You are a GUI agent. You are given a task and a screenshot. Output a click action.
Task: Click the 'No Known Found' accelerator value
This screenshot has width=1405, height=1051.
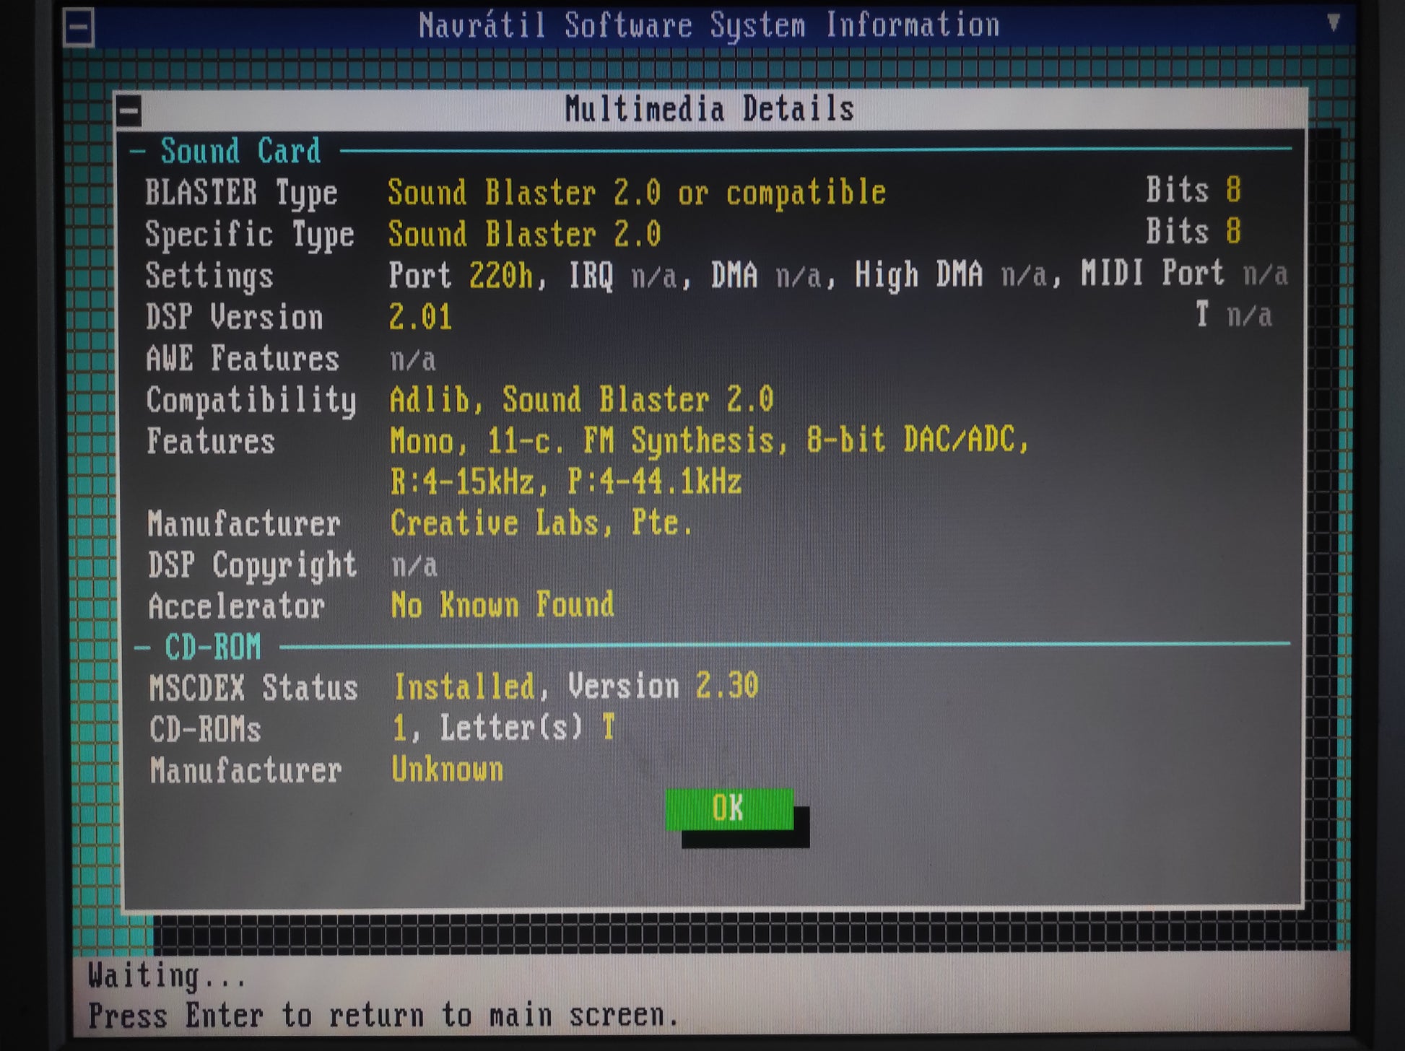pyautogui.click(x=502, y=605)
